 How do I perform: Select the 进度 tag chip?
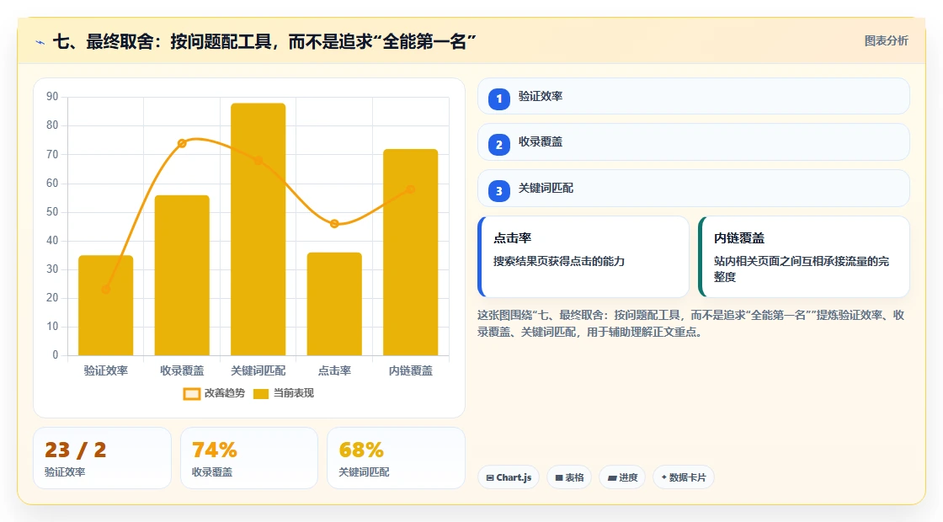pos(622,477)
